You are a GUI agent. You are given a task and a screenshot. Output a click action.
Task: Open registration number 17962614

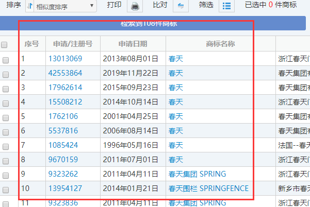pyautogui.click(x=65, y=88)
